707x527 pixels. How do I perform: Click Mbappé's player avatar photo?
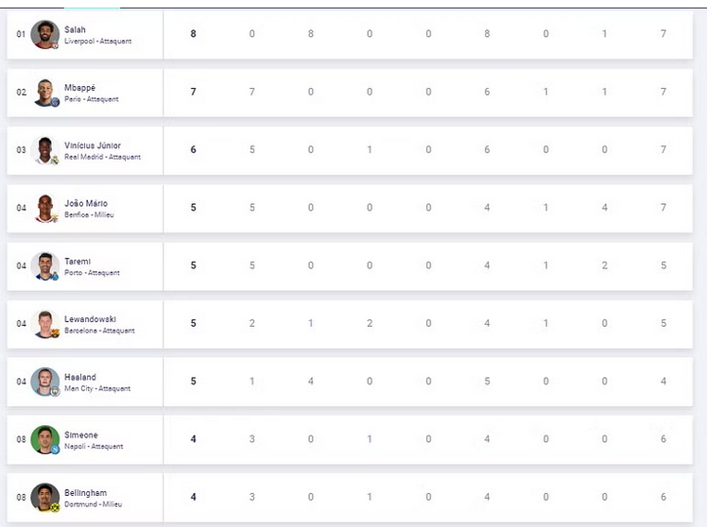[x=44, y=93]
